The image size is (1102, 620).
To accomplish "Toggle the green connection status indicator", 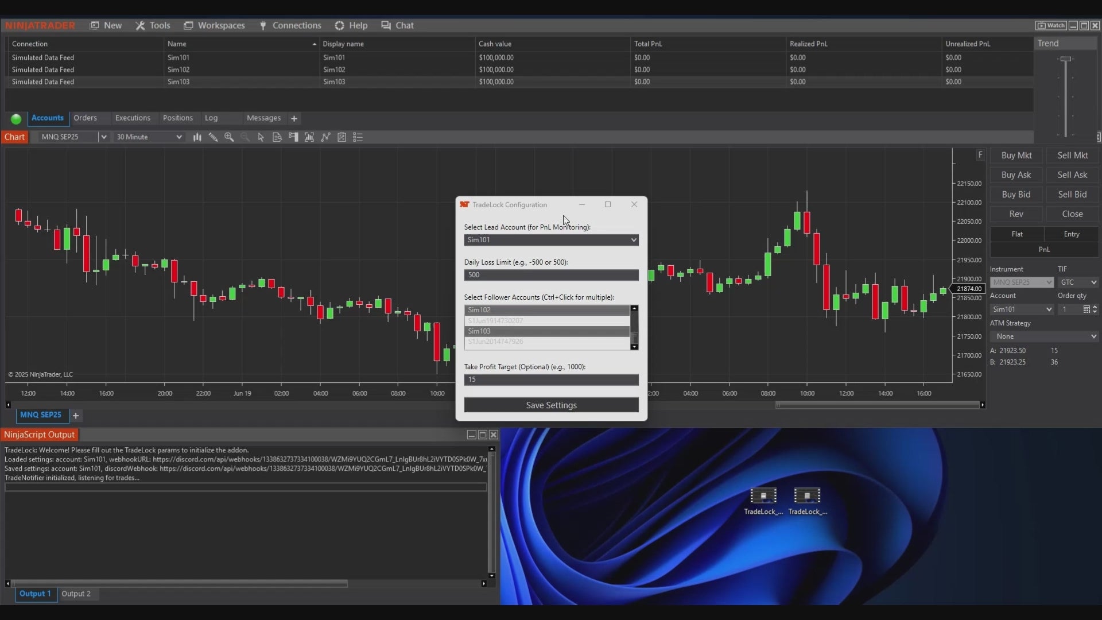I will pyautogui.click(x=16, y=119).
